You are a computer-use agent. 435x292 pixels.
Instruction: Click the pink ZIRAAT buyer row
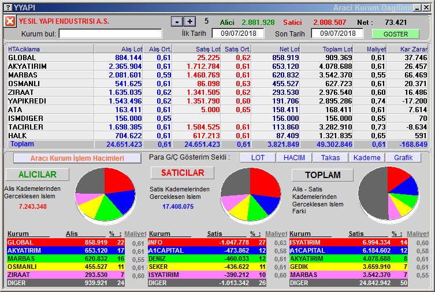(x=66, y=275)
